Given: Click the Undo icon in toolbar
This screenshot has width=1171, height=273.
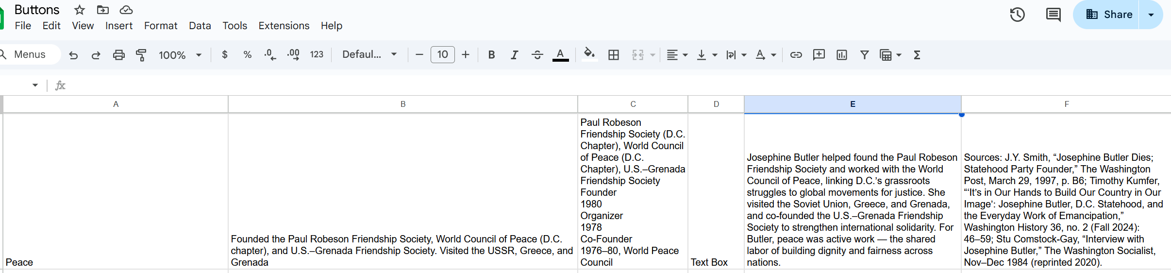Looking at the screenshot, I should coord(73,55).
